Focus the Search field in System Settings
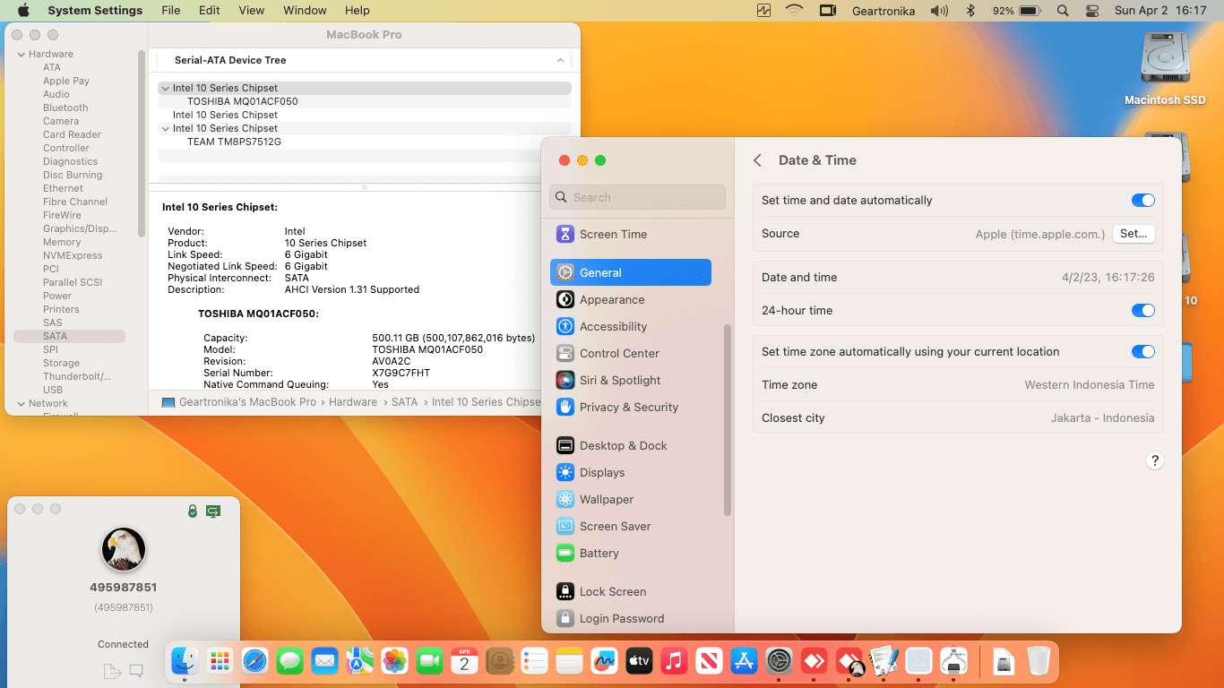 click(x=637, y=197)
